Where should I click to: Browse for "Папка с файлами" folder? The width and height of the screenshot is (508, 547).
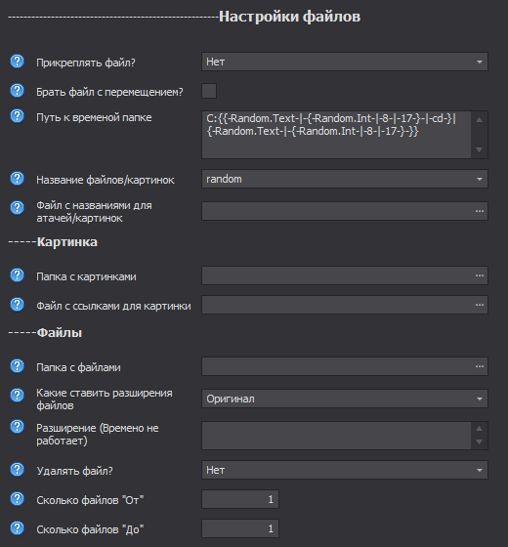click(480, 366)
